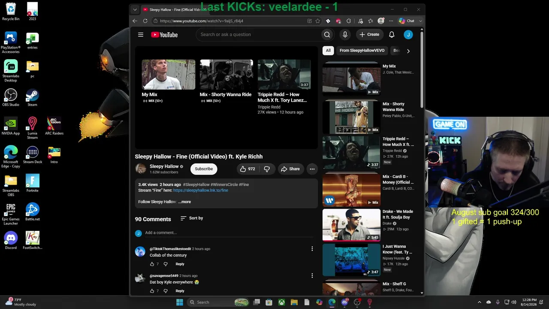This screenshot has height=309, width=549.
Task: Share the Sleepy Hallow video
Action: (290, 169)
